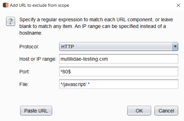This screenshot has width=184, height=121.
Task: Dismiss the dialog with Cancel
Action: 166,111
